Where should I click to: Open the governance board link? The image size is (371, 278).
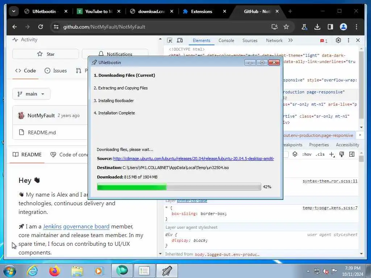coord(86,227)
